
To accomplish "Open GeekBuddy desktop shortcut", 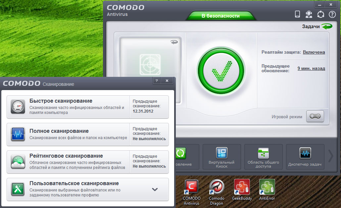I will pos(242,190).
